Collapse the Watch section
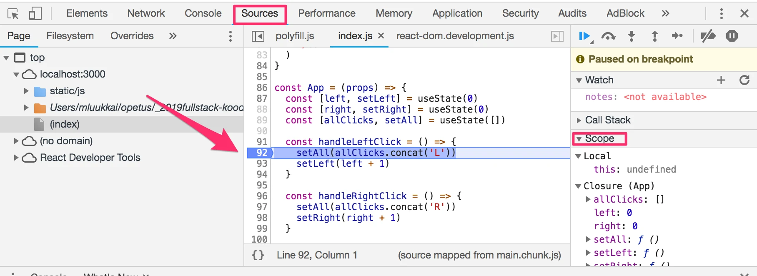 click(579, 80)
